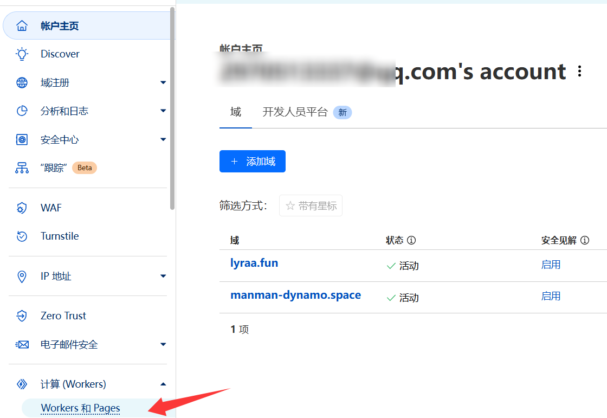
Task: Open the 帐户主页 sidebar item
Action: [x=87, y=25]
